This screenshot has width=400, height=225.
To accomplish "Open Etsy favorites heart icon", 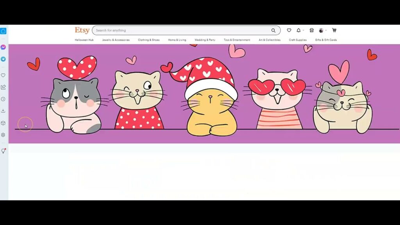I will click(x=289, y=30).
